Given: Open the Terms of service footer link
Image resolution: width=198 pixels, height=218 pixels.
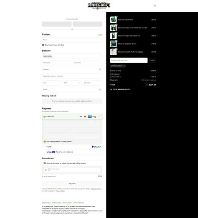Looking at the screenshot, I should coord(79,203).
